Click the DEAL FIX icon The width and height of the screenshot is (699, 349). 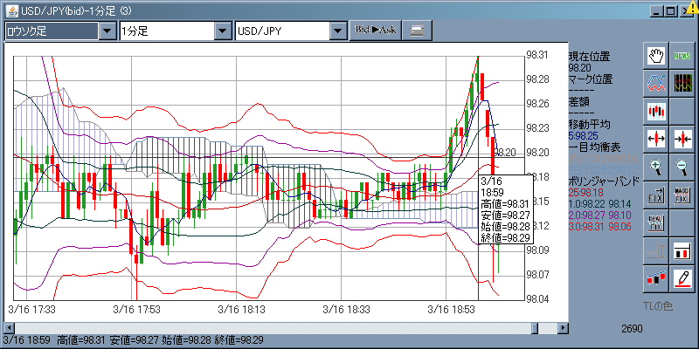pos(656,222)
